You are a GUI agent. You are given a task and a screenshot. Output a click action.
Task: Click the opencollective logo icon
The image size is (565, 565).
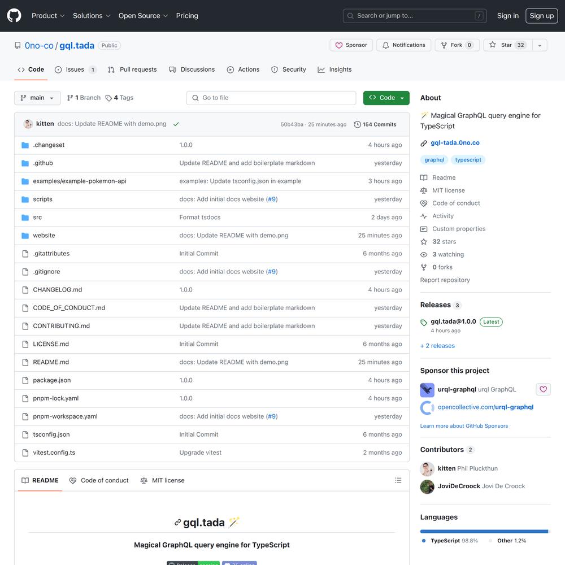coord(427,407)
